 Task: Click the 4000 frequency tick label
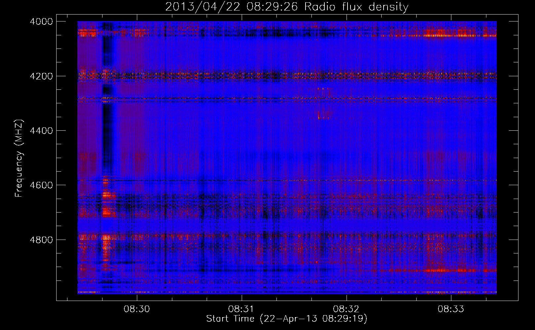[41, 21]
